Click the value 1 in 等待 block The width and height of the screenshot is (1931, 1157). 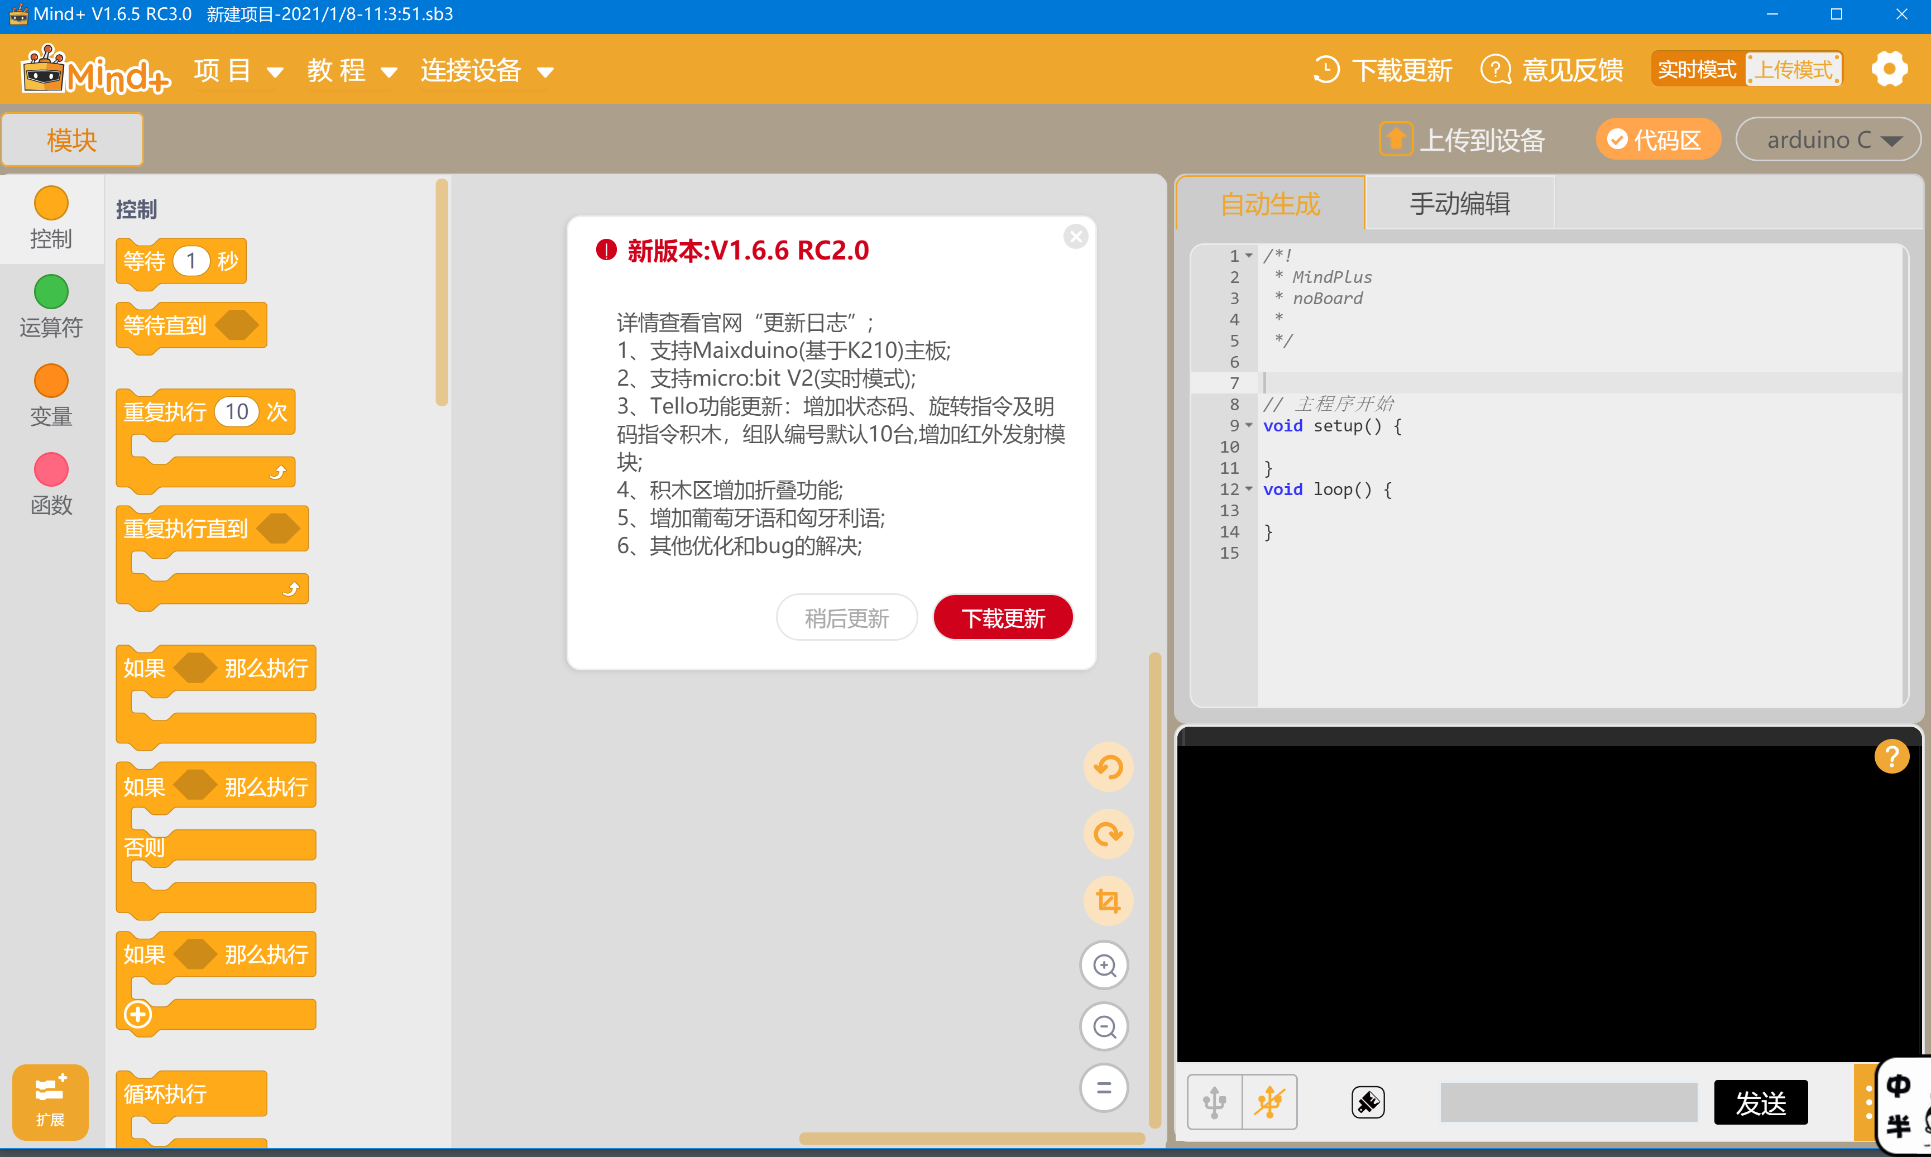[191, 261]
